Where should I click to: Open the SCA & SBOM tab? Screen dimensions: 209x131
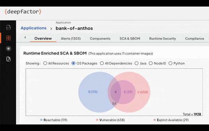pyautogui.click(x=130, y=39)
